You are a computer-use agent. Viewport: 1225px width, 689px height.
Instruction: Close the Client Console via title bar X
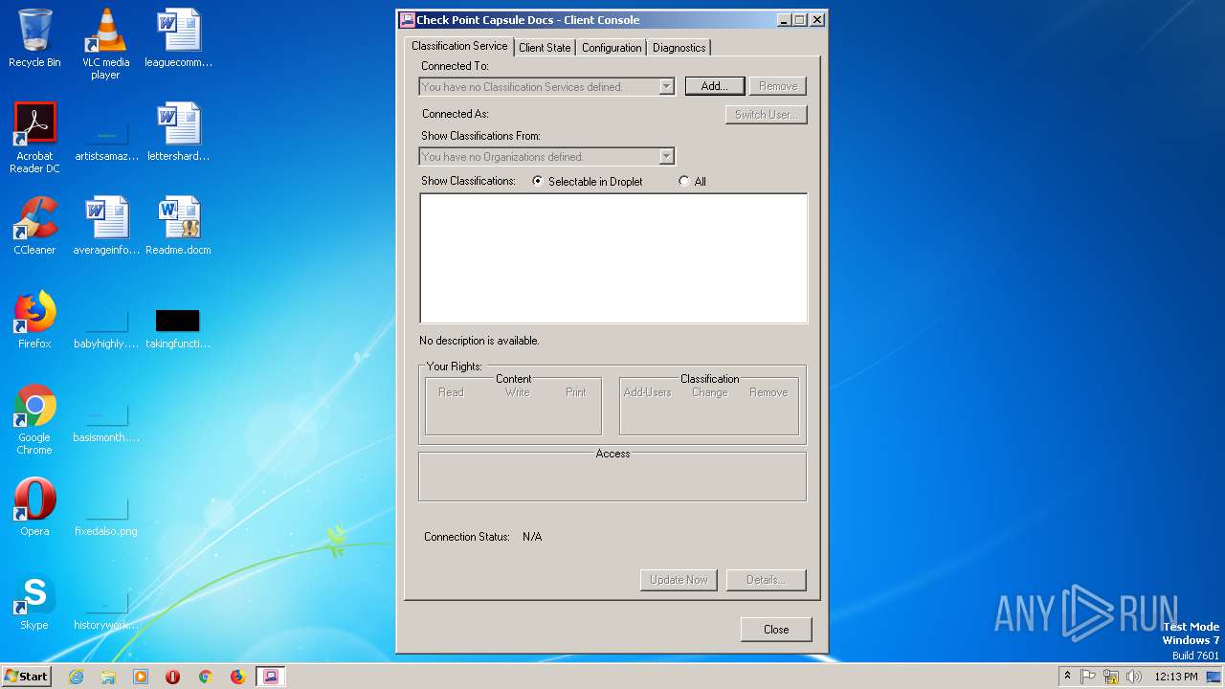[817, 19]
